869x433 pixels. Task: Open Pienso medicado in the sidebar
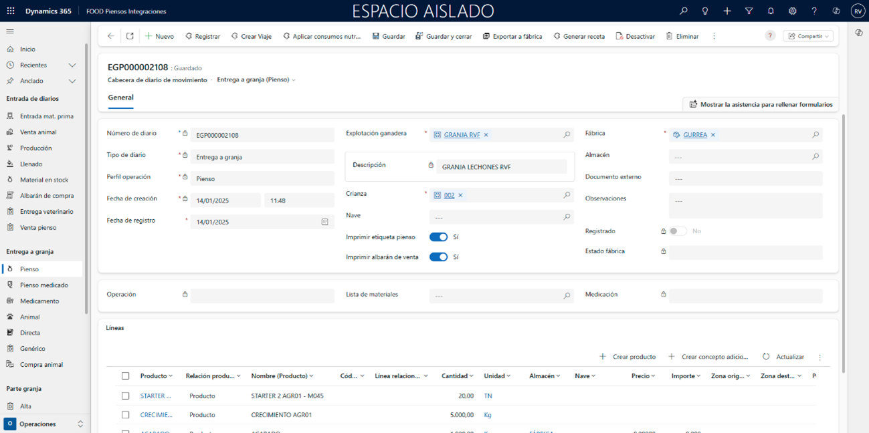(43, 285)
